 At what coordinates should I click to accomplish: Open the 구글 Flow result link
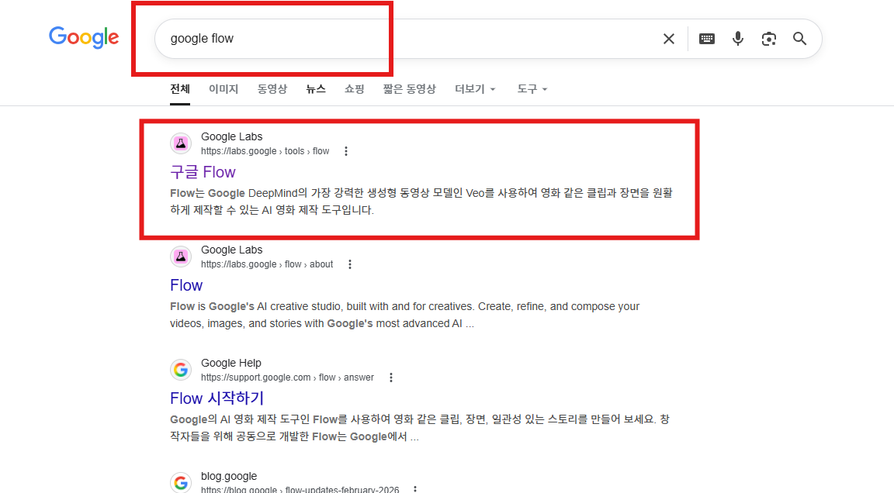203,172
